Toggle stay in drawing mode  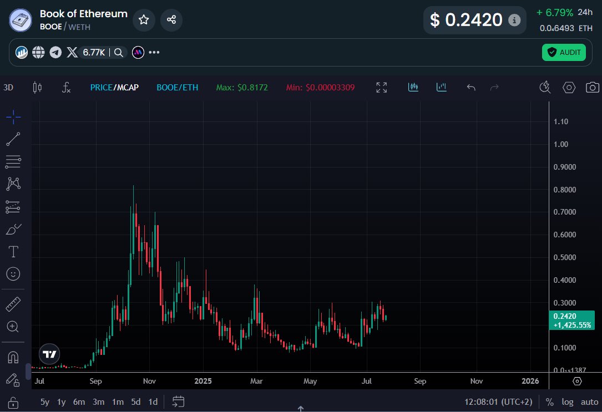[13, 380]
